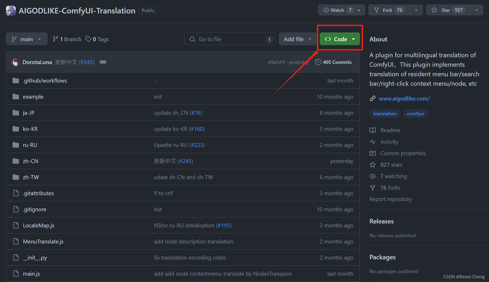Click the Activity pulse icon
The height and width of the screenshot is (282, 489).
[x=373, y=142]
